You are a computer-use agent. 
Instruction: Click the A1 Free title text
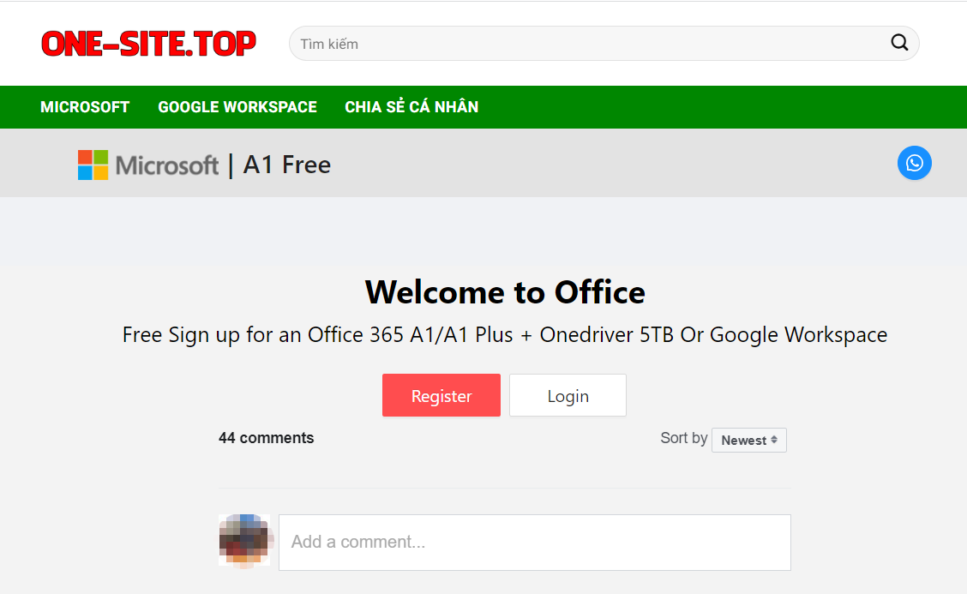287,165
